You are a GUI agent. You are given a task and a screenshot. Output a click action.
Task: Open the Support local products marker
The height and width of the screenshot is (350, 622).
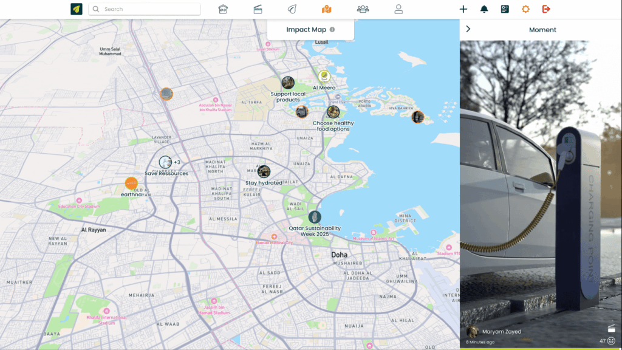[x=288, y=83]
